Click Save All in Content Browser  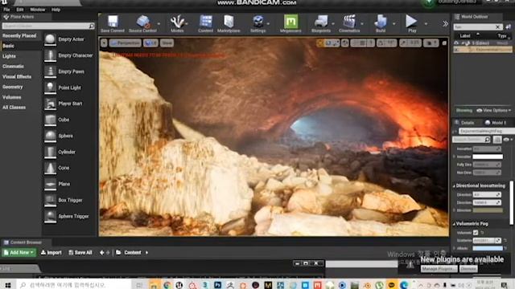pyautogui.click(x=80, y=253)
